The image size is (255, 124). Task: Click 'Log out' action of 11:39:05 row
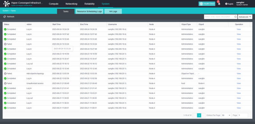pos(30,98)
